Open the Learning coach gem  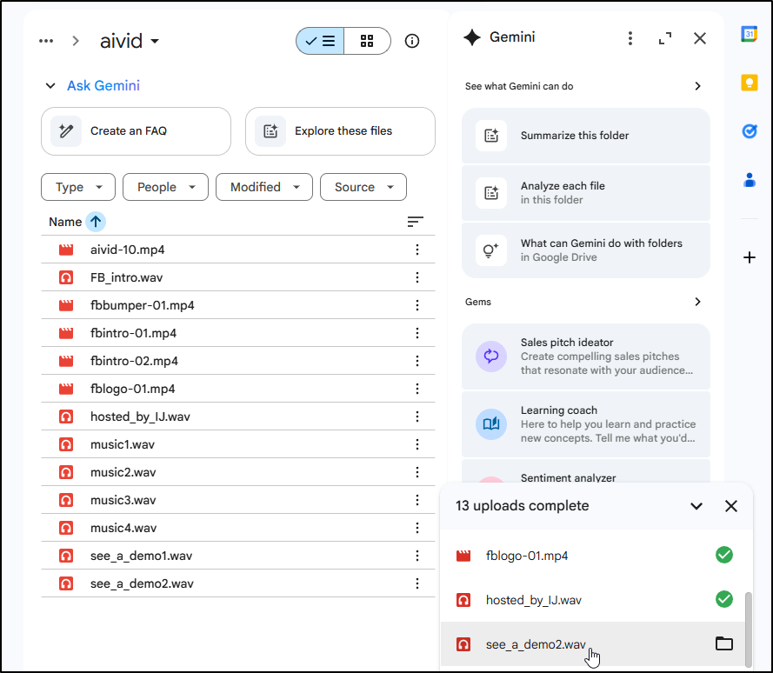click(586, 424)
